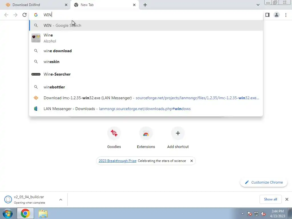Select the New Tab tab
This screenshot has height=219, width=292.
[x=105, y=5]
